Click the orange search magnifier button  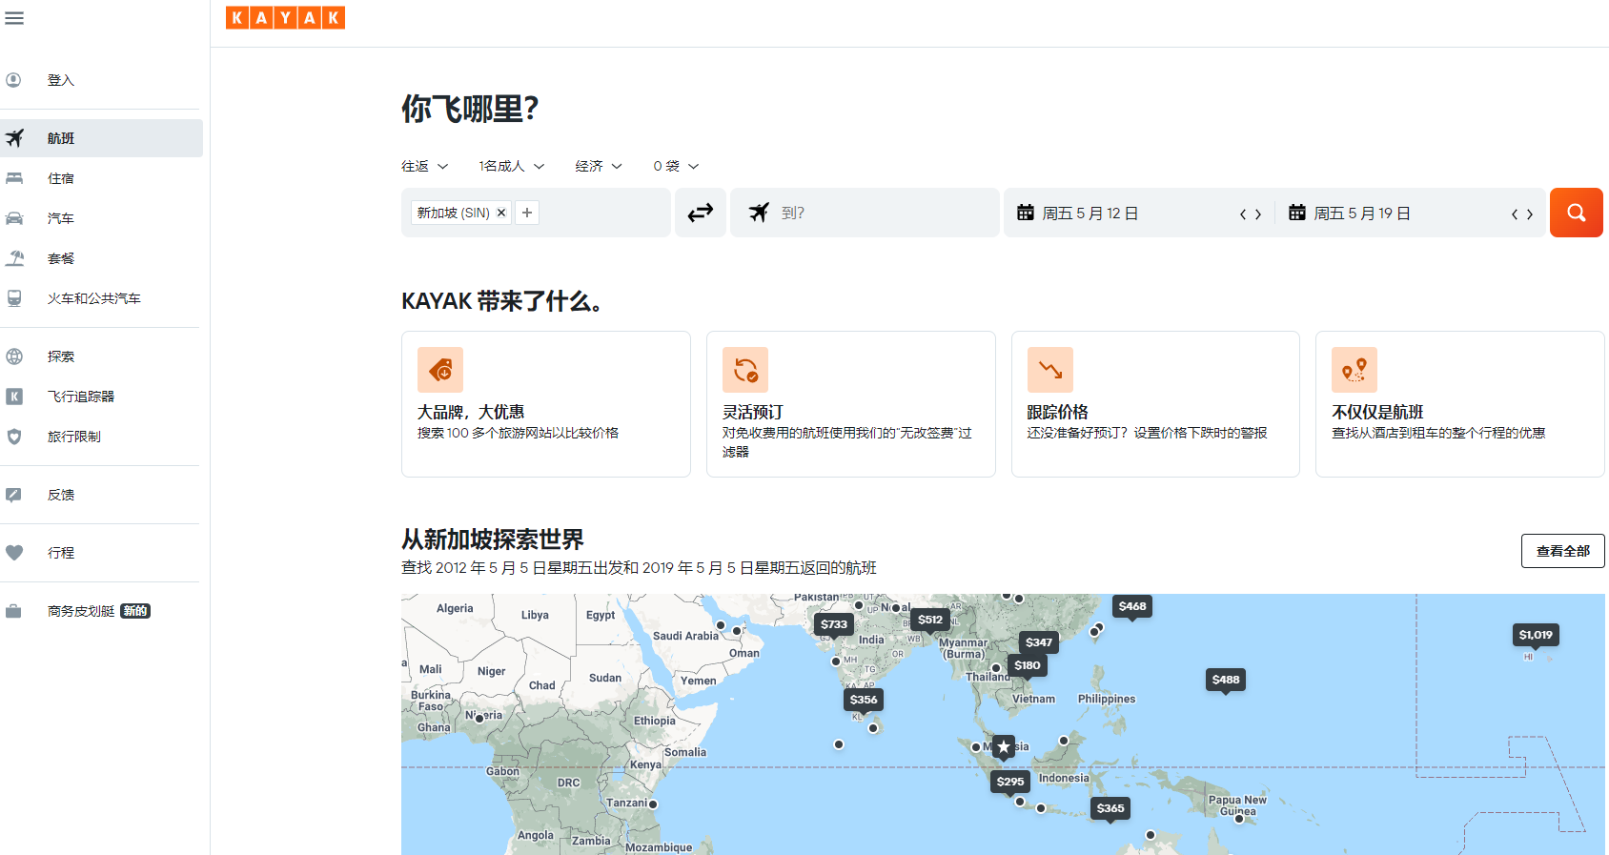coord(1576,213)
